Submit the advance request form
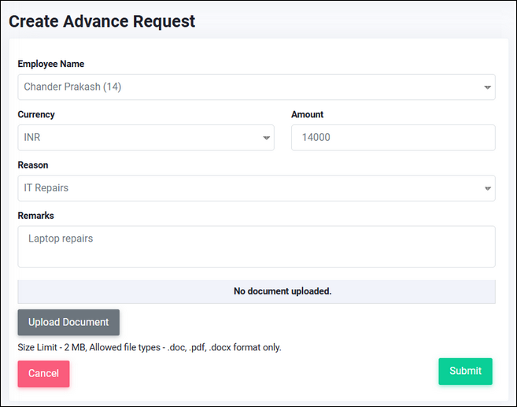 [x=465, y=372]
